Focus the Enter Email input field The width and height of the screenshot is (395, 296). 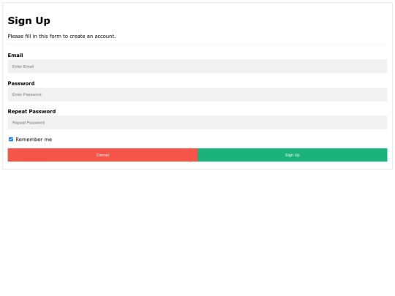click(197, 67)
